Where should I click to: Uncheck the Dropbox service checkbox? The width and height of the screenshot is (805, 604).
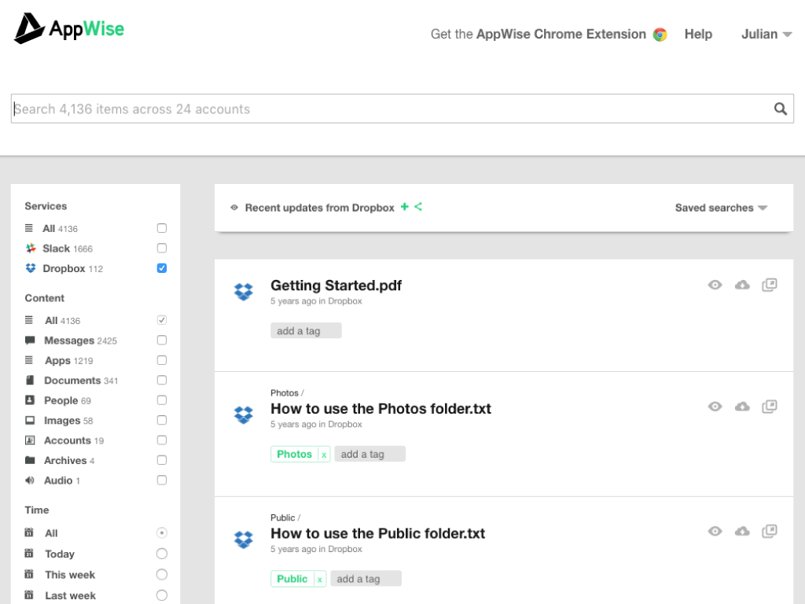coord(162,268)
